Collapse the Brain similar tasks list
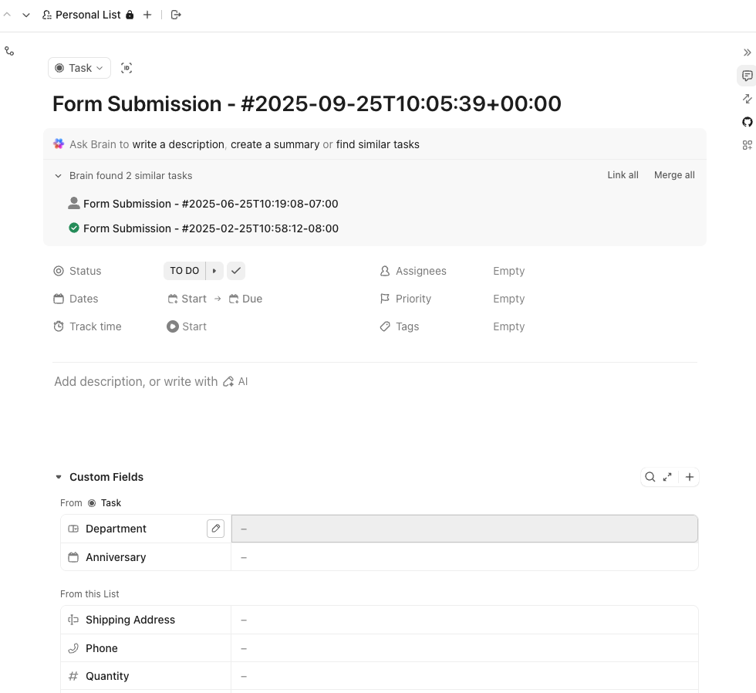This screenshot has height=693, width=756. [x=58, y=176]
